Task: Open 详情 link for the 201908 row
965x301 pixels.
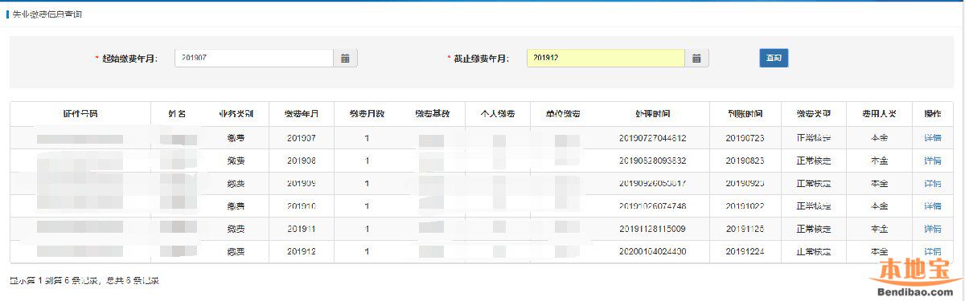Action: point(933,161)
